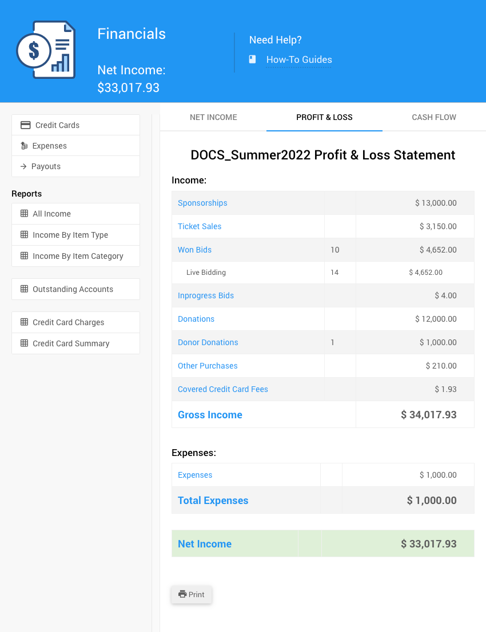Screen dimensions: 486x632
Task: View the Donor Donations link
Action: (208, 342)
